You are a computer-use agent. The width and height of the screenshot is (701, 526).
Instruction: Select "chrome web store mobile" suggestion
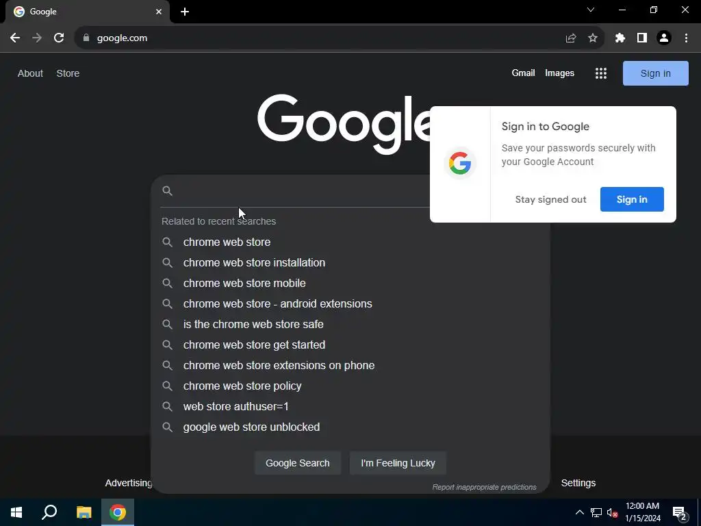350,283
